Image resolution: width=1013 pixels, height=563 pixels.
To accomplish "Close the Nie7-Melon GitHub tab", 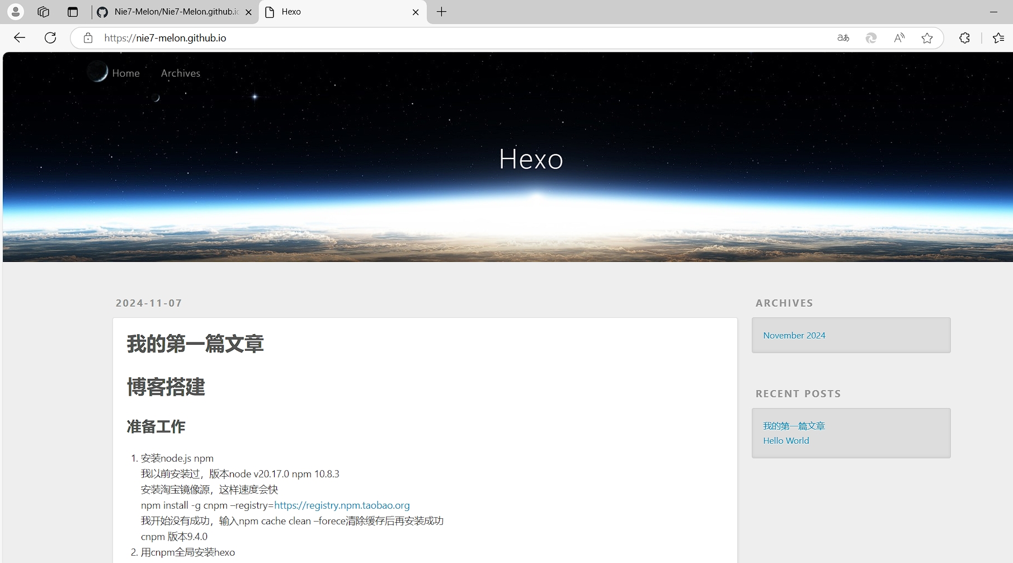I will point(248,12).
